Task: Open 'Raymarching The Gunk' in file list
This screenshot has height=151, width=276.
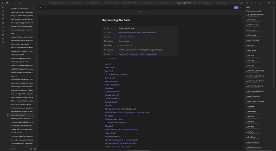Action: point(21,115)
